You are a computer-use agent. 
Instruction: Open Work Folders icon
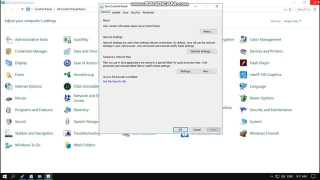pyautogui.click(x=67, y=145)
